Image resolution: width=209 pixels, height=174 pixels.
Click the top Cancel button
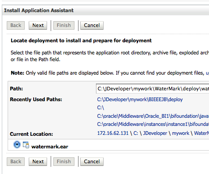click(92, 25)
